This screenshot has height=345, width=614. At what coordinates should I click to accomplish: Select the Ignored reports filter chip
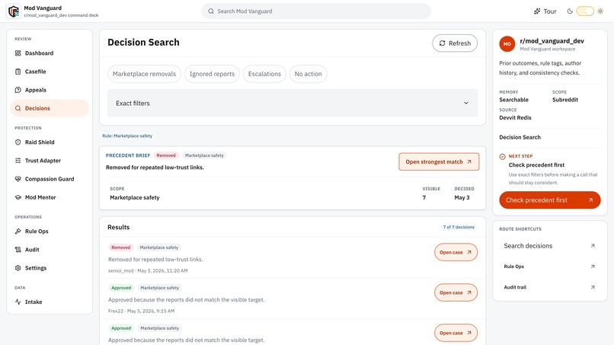tap(212, 74)
